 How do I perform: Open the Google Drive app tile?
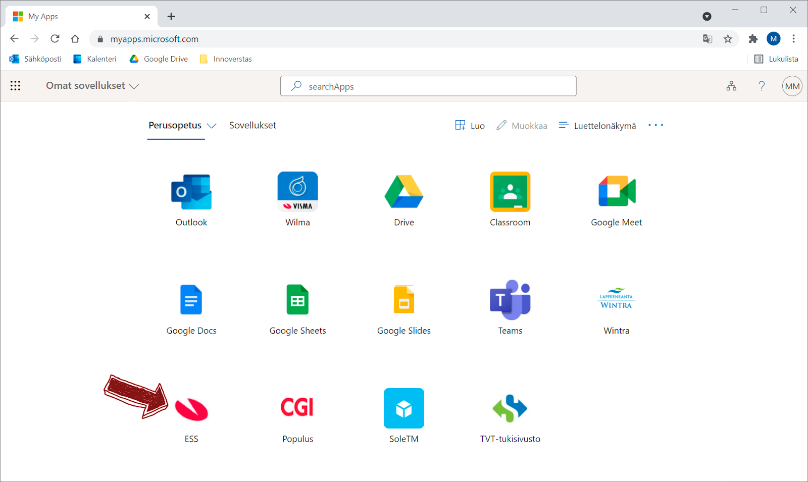tap(404, 199)
